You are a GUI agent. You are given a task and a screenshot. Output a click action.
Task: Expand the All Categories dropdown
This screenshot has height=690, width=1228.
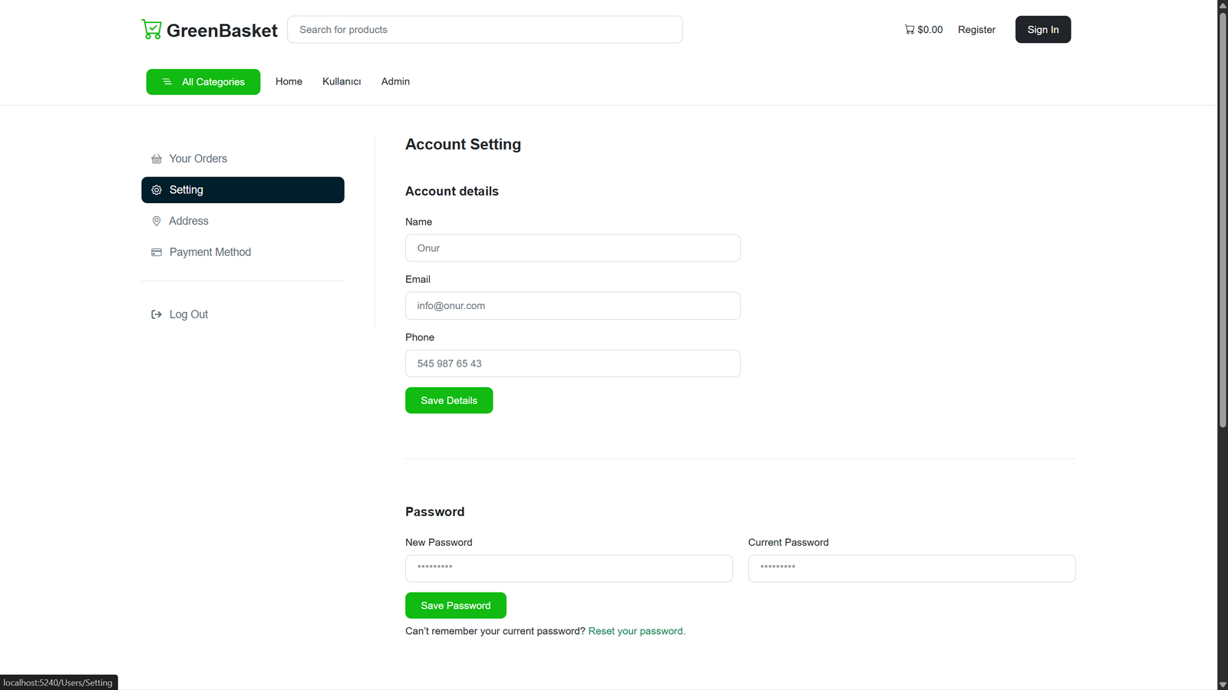point(203,82)
